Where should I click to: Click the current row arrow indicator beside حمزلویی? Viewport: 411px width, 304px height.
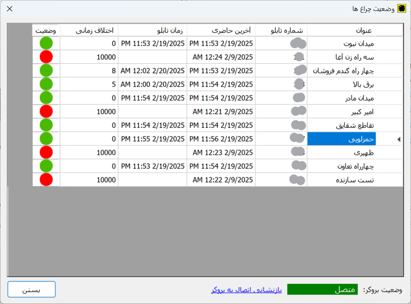click(x=399, y=139)
